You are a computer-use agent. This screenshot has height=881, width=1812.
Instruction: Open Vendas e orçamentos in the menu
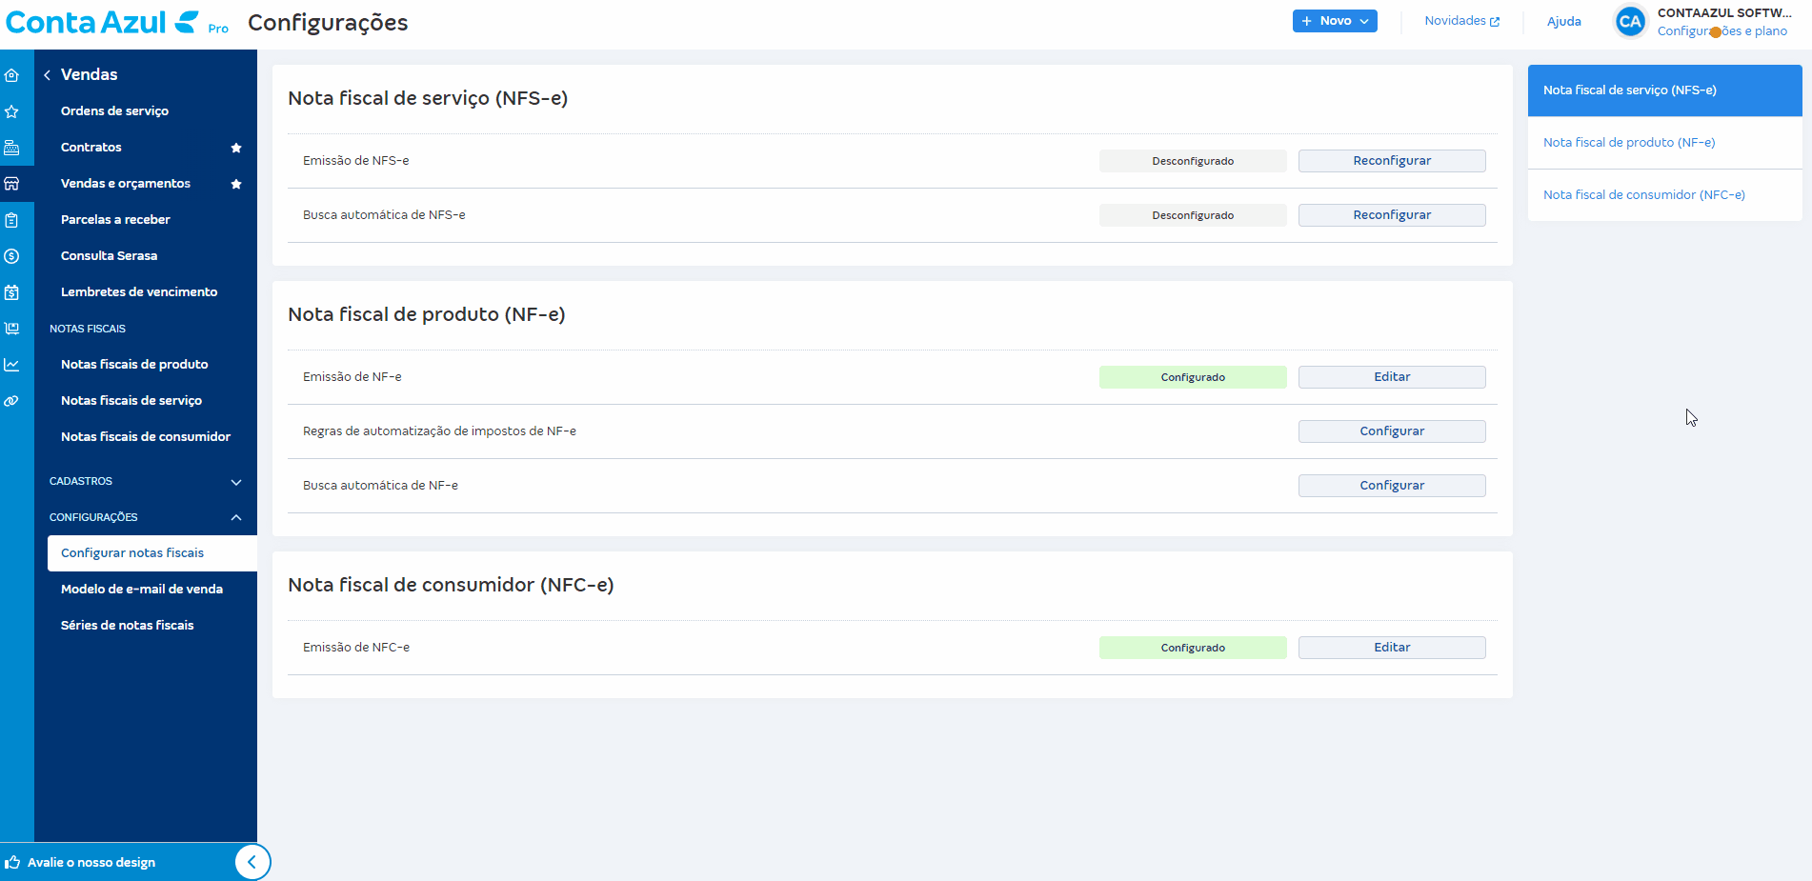tap(126, 184)
